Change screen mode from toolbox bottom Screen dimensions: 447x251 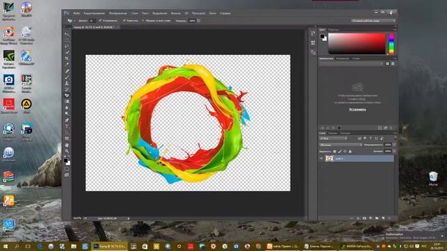pos(67,175)
